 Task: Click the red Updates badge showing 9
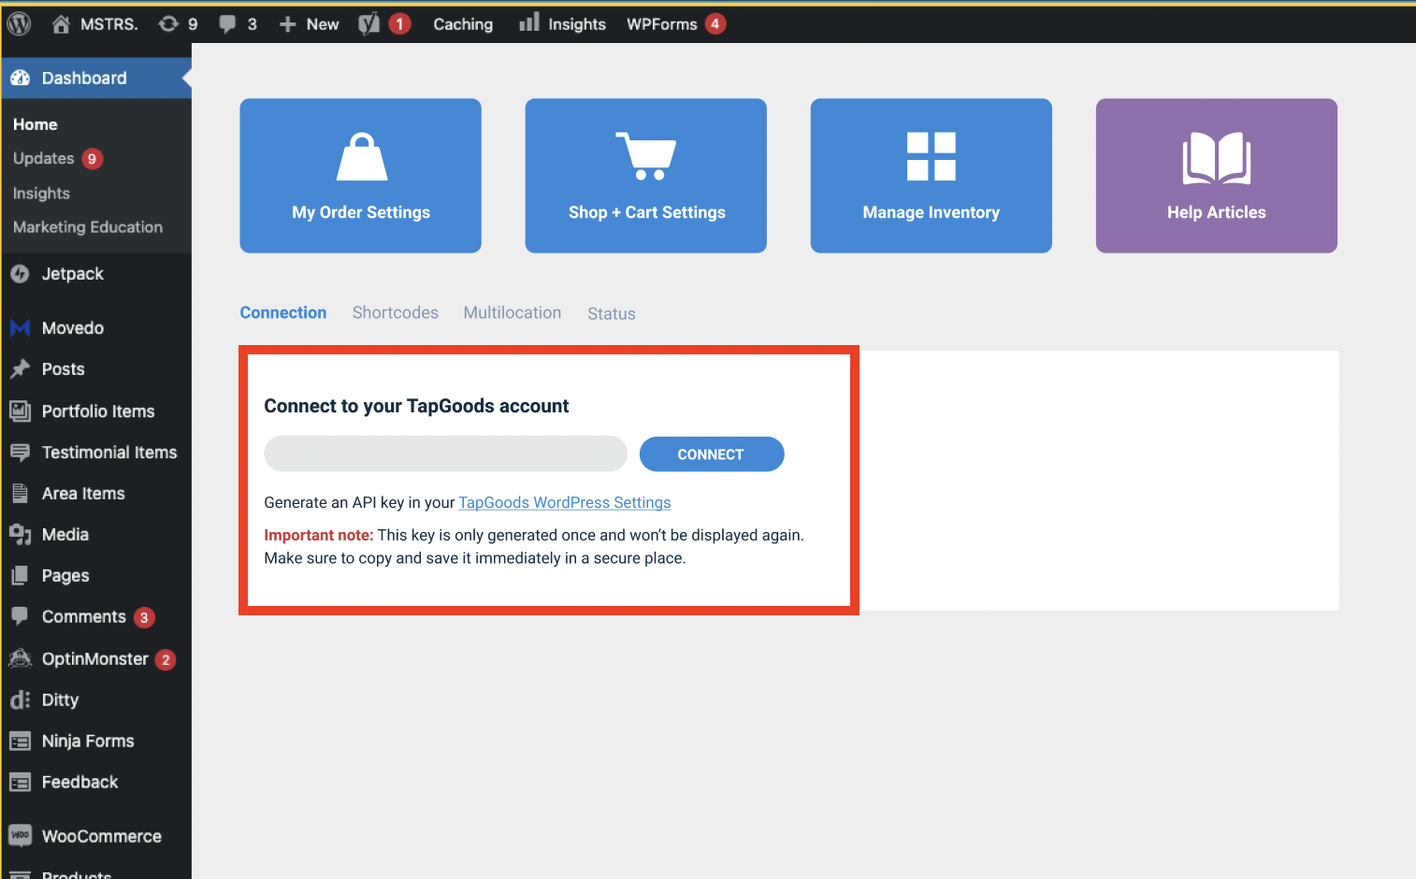(x=92, y=159)
